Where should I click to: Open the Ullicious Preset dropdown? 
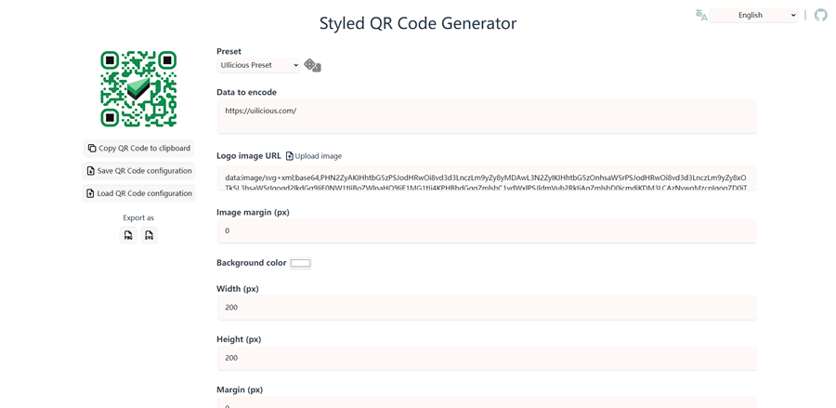click(258, 65)
